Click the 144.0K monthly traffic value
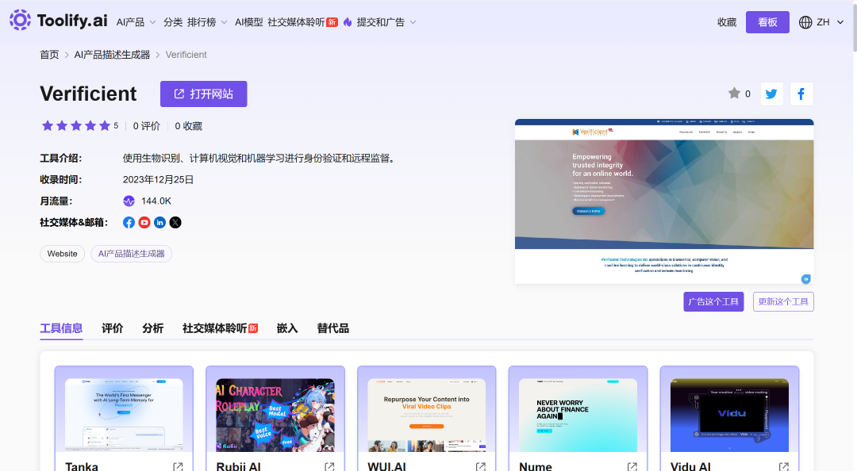The image size is (857, 471). (156, 201)
